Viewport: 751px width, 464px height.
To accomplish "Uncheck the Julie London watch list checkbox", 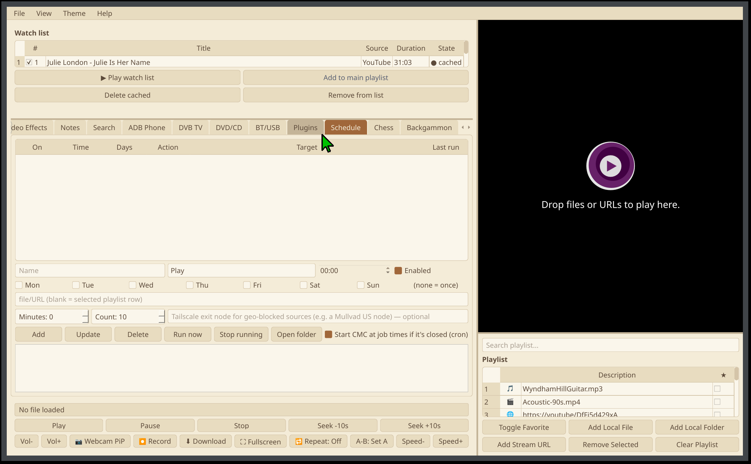I will point(29,62).
